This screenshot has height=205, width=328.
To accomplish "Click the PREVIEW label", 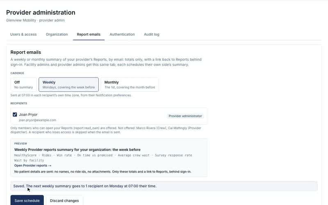I will click(20, 143).
